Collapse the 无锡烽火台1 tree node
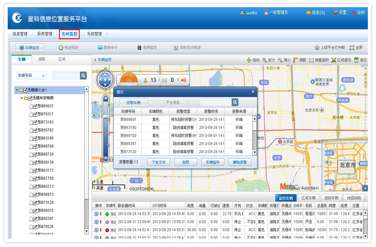This screenshot has height=247, width=376. tap(16, 90)
